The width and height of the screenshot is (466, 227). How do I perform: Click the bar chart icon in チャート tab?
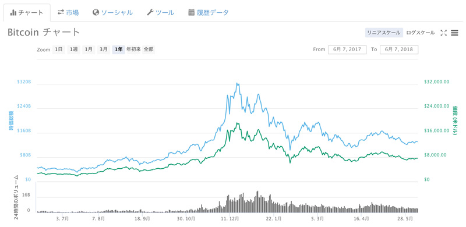[x=13, y=13]
